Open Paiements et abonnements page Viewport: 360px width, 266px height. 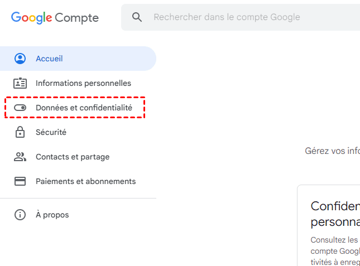[x=85, y=181]
